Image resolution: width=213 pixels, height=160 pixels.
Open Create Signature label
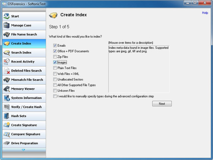24,125
